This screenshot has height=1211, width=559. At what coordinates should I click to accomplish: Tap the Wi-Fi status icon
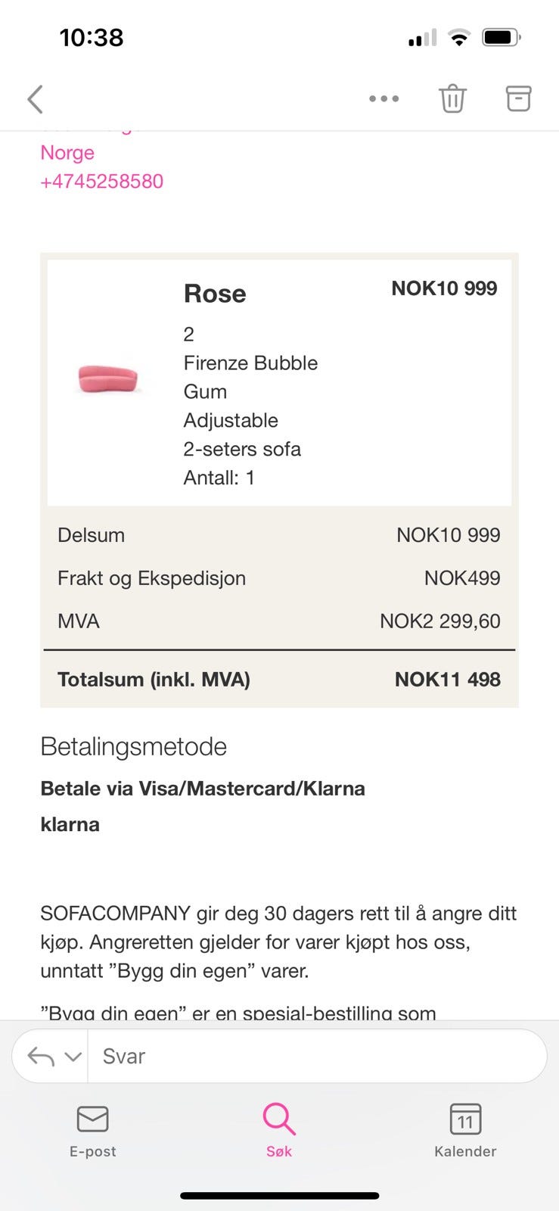point(458,37)
